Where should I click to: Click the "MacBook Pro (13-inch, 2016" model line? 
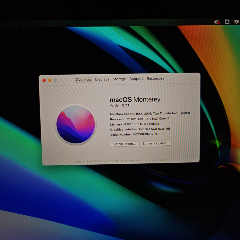coord(150,114)
